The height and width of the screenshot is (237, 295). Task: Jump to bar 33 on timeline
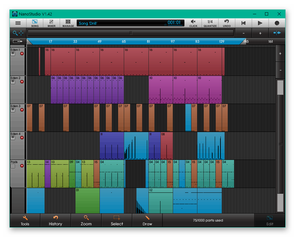coord(75,41)
